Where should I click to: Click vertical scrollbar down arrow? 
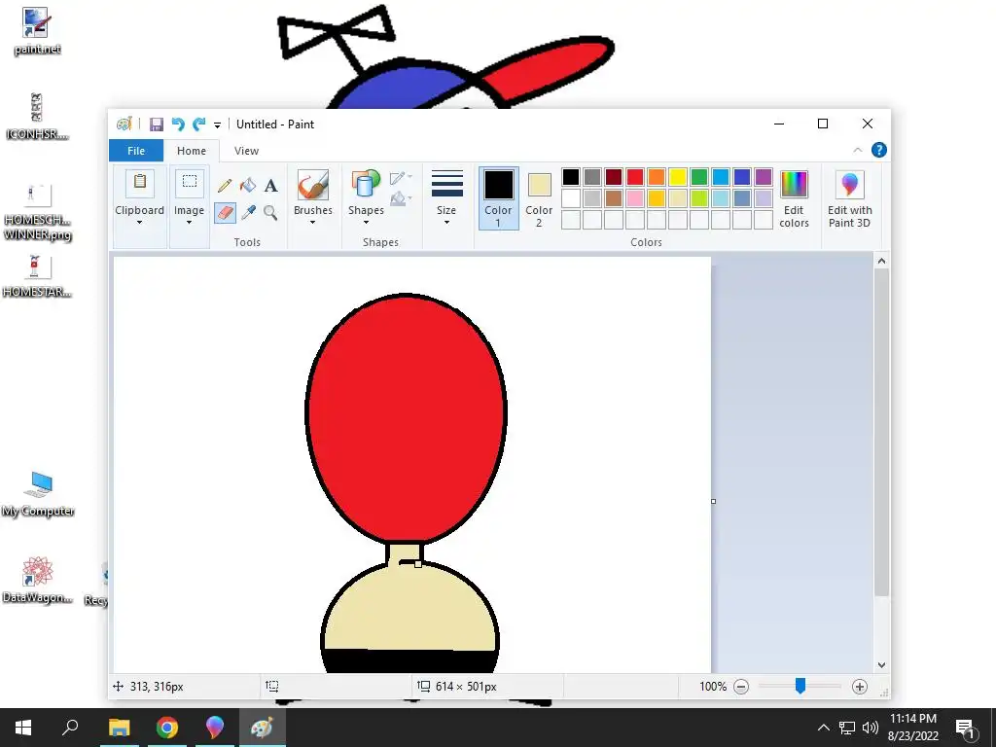click(x=881, y=665)
